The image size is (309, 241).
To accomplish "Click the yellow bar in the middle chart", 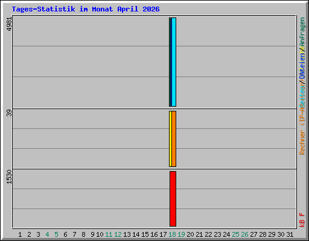I will pyautogui.click(x=170, y=139).
